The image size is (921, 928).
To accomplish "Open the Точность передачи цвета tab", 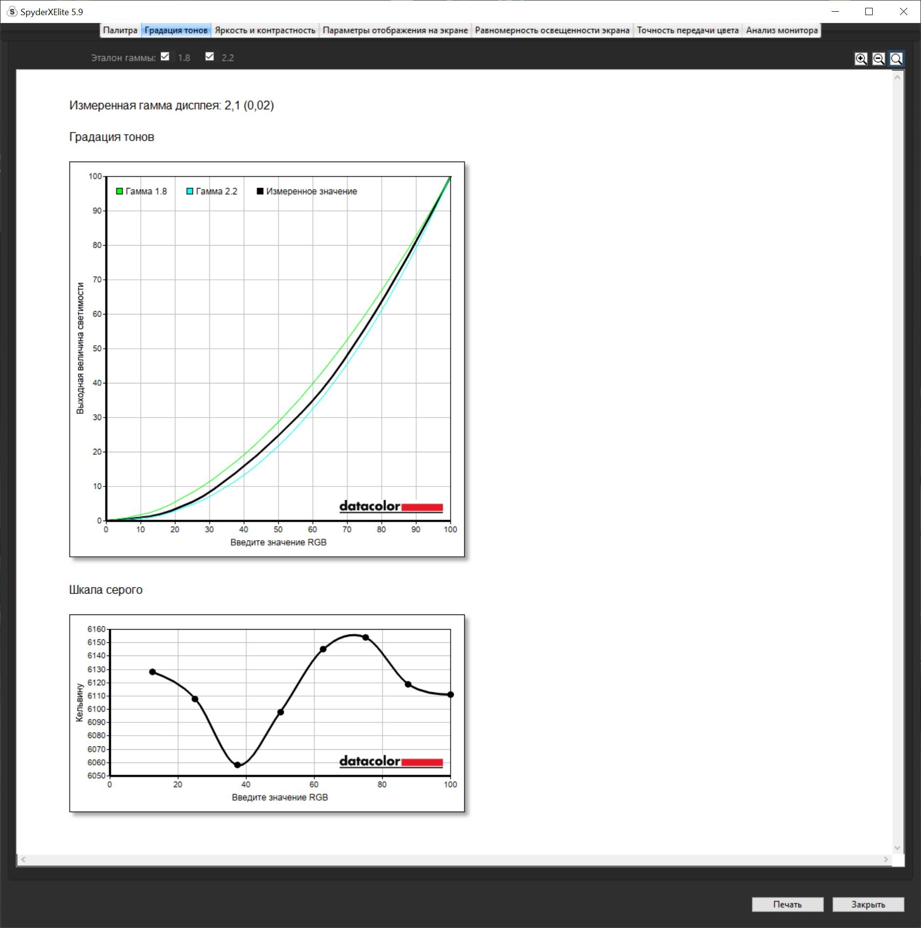I will pyautogui.click(x=687, y=30).
